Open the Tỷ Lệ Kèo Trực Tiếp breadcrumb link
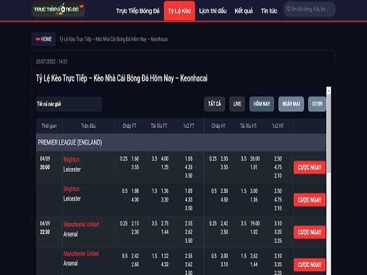The image size is (367, 275). tap(113, 39)
